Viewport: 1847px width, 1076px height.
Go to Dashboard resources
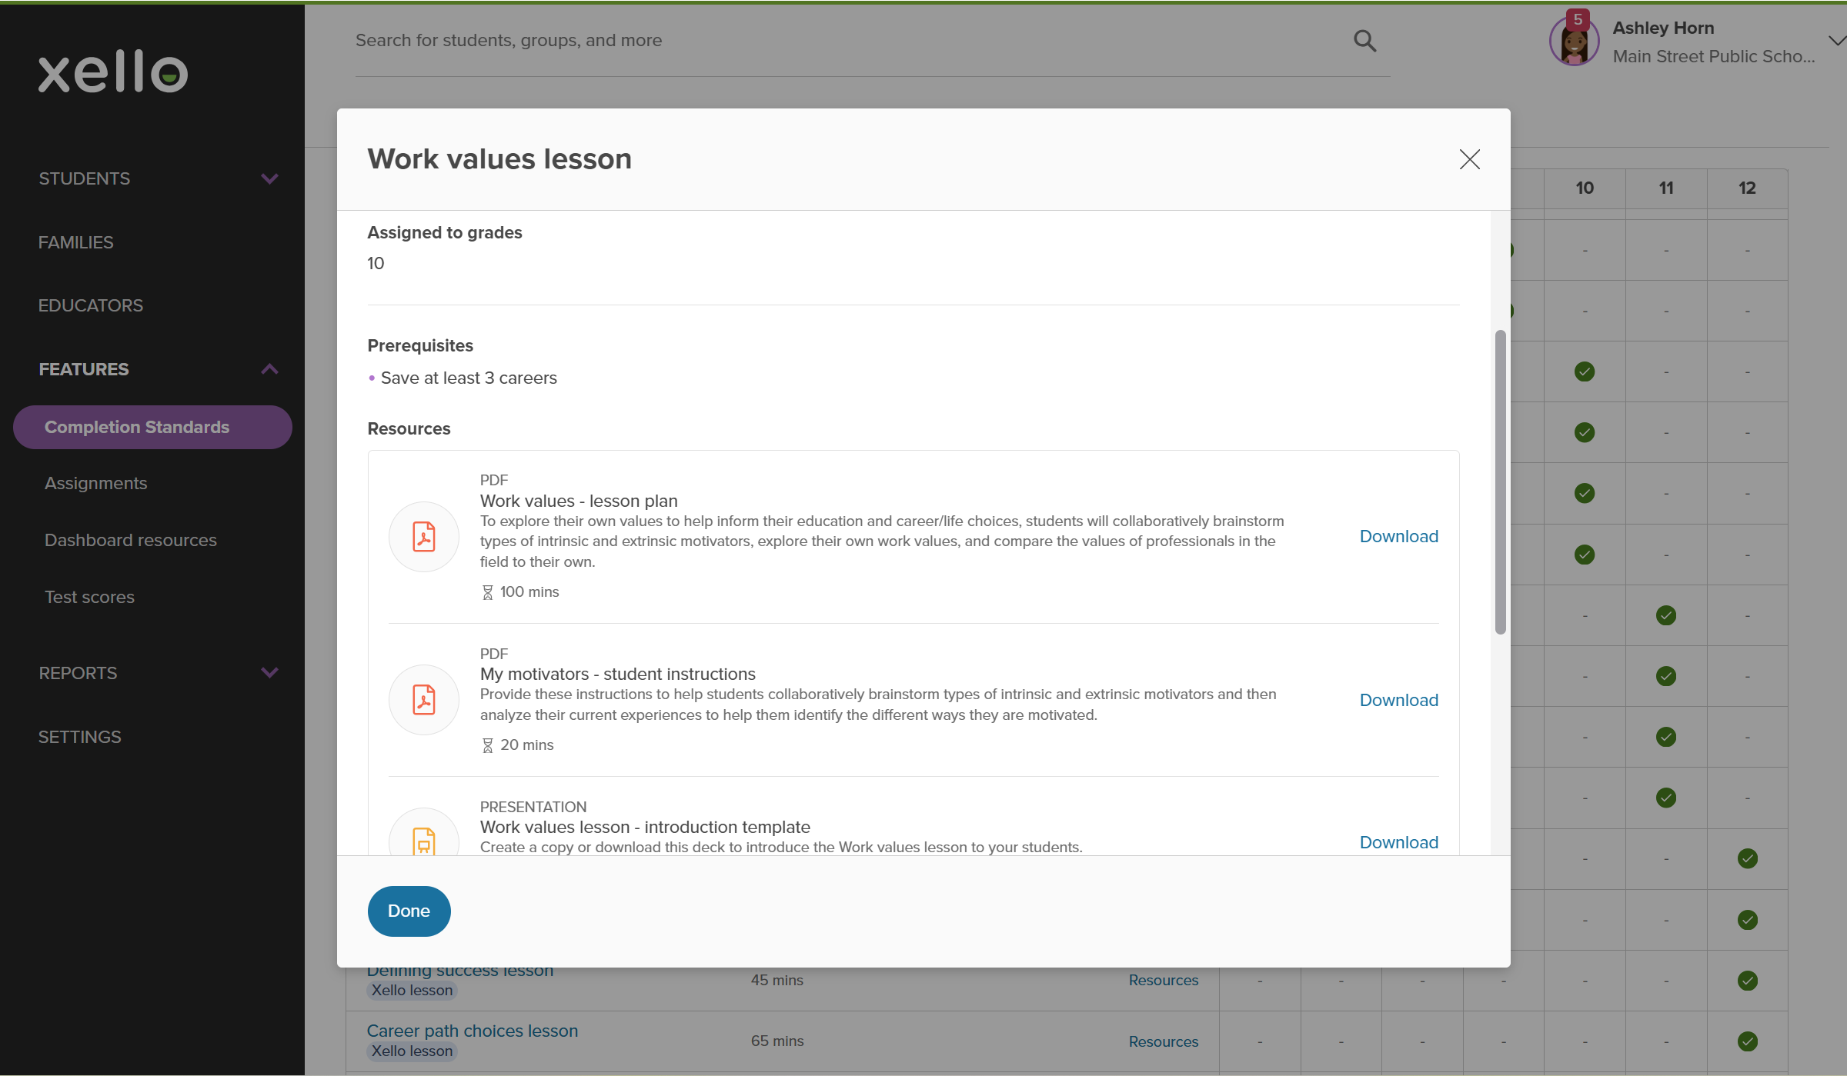(131, 540)
